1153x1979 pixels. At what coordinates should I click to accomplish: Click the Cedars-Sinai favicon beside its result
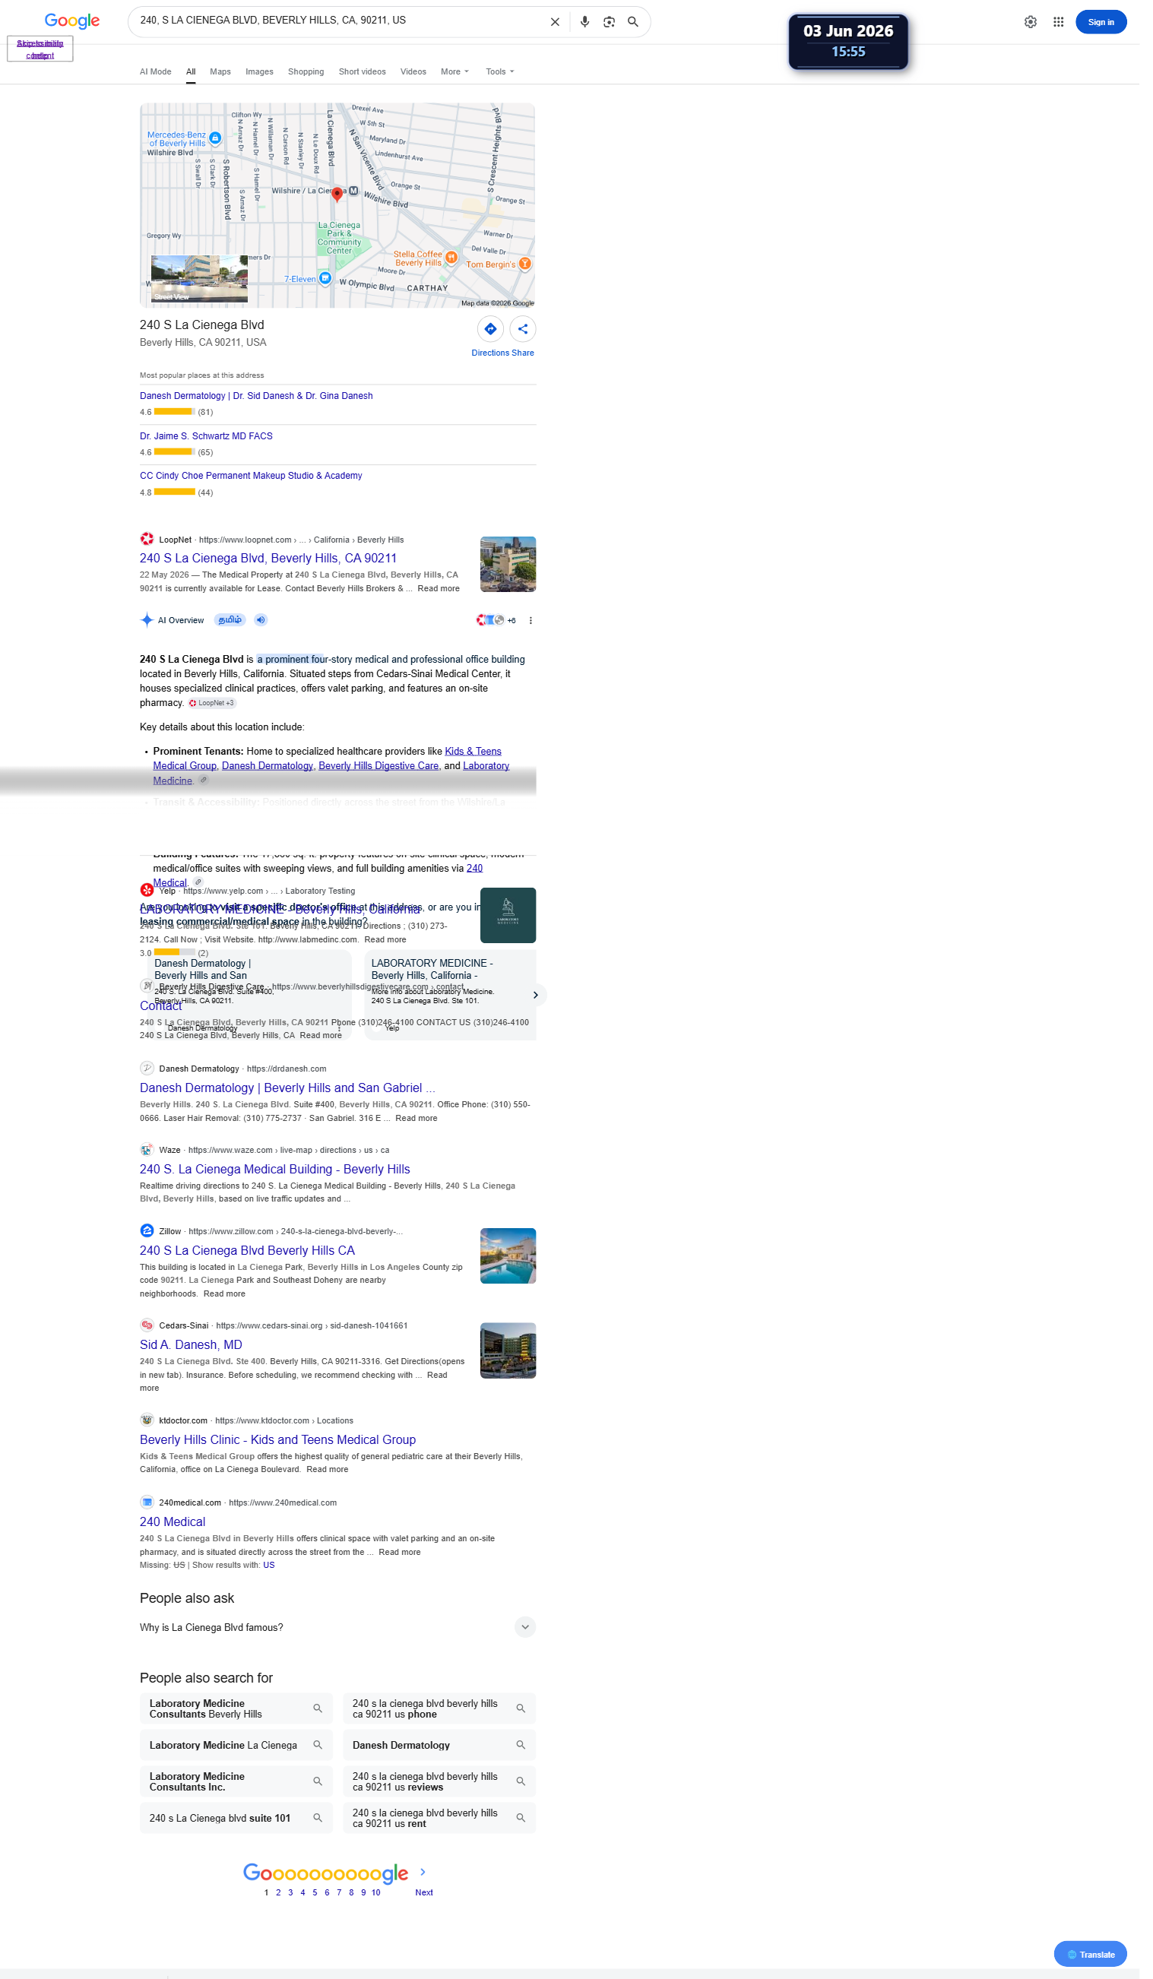[x=147, y=1325]
